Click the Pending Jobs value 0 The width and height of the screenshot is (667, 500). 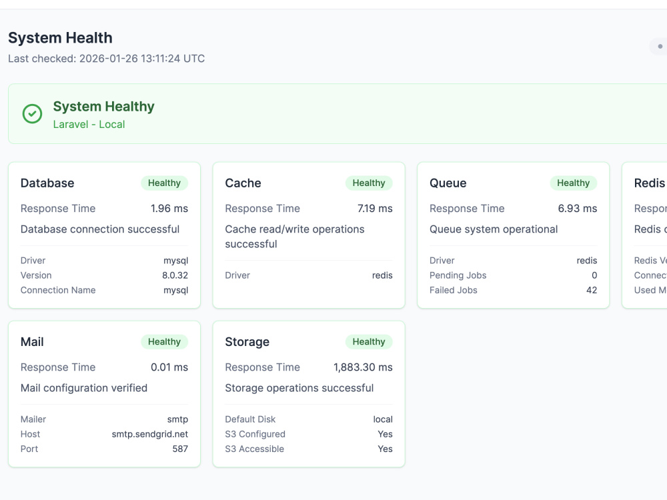[x=594, y=275]
